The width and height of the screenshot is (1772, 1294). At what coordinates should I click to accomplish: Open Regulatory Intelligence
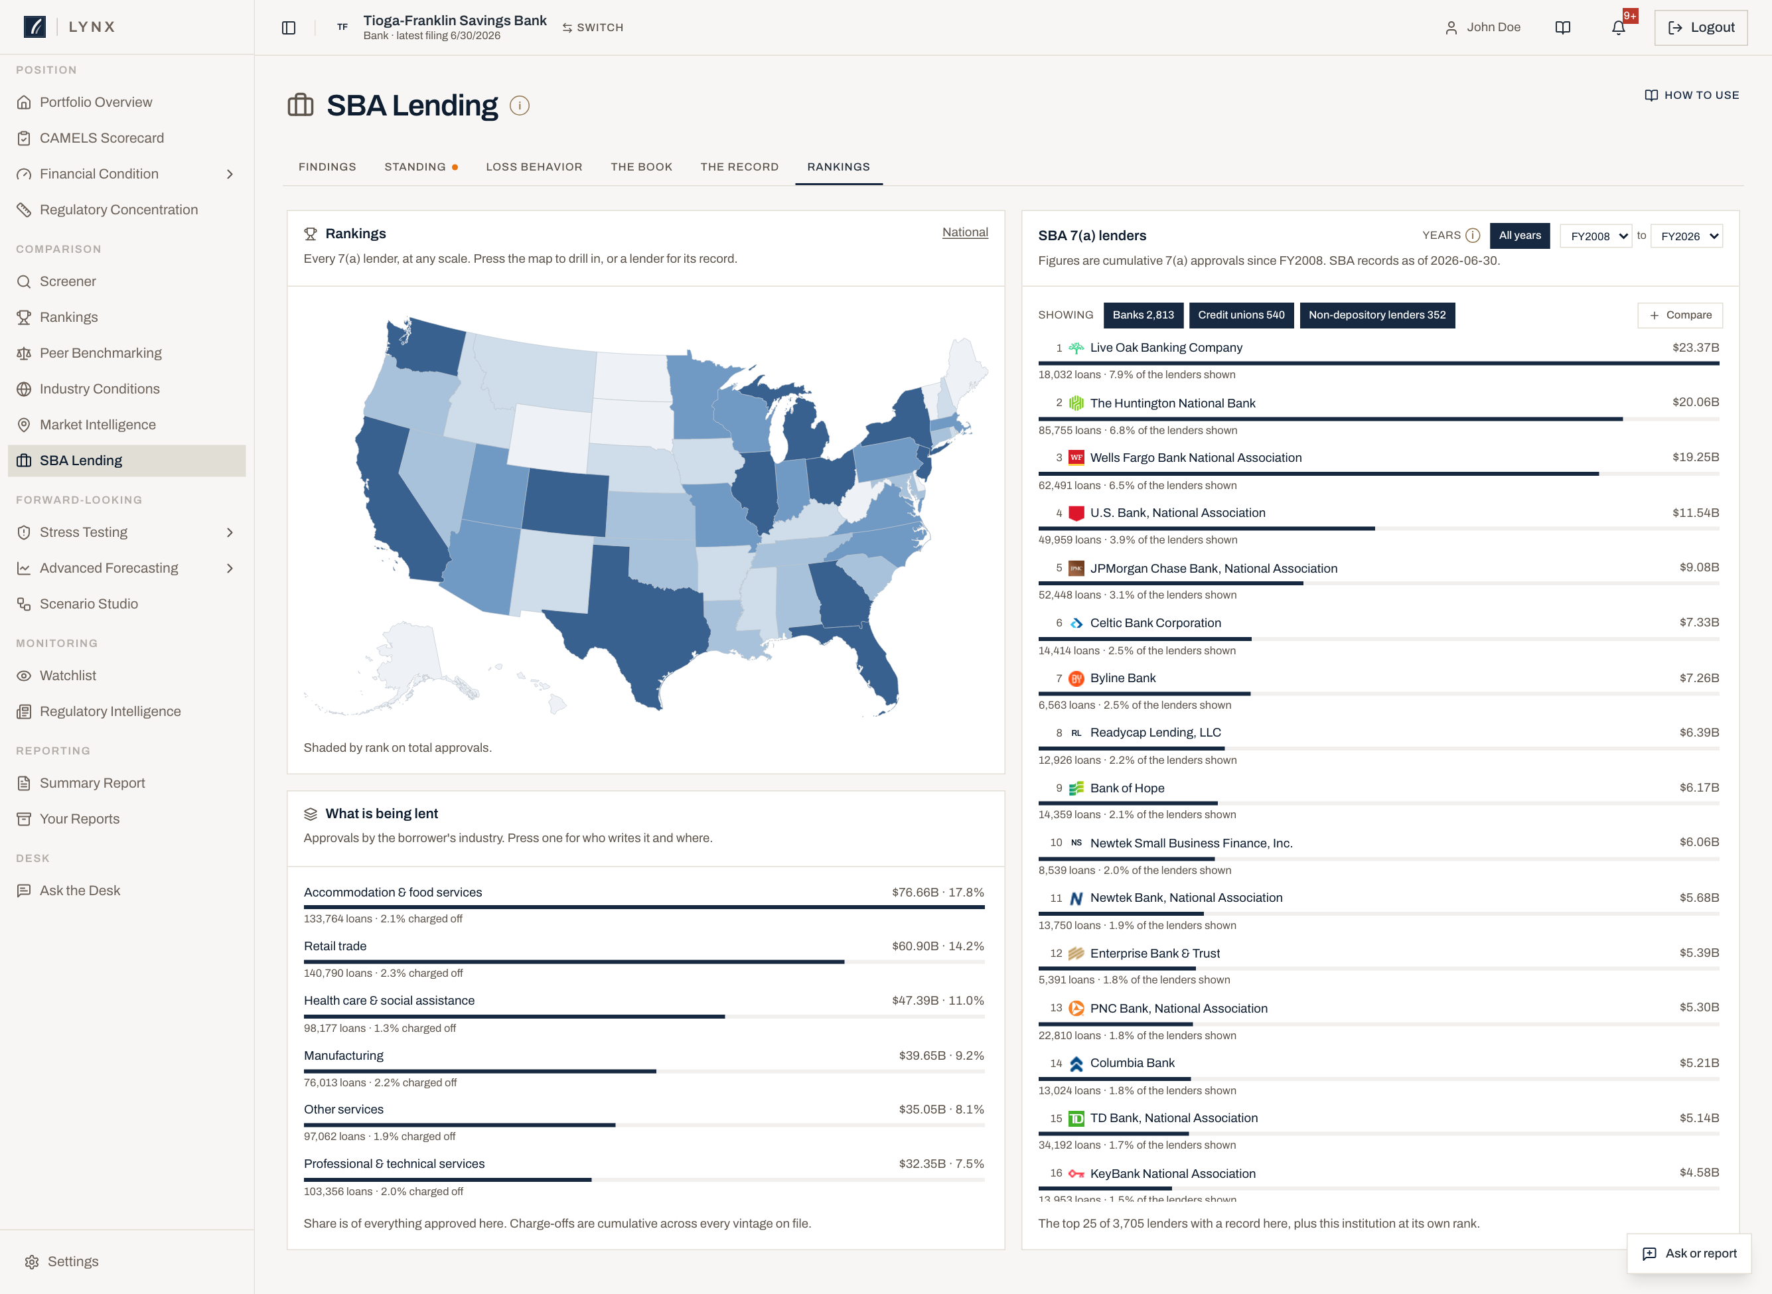[x=127, y=711]
